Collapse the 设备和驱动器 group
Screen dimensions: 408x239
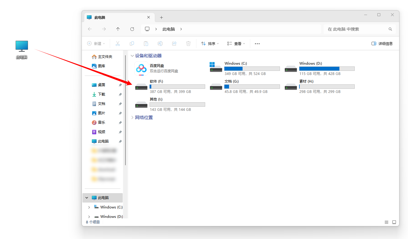point(132,56)
